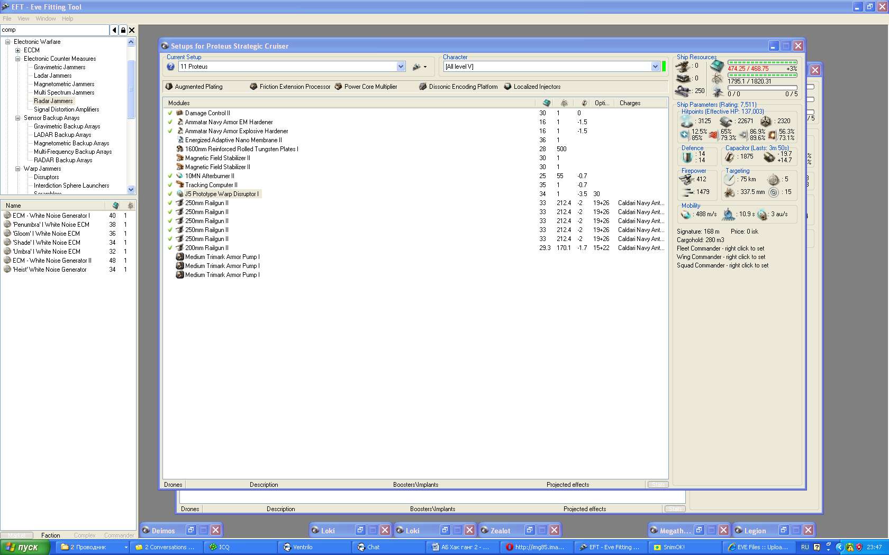Screen dimensions: 889x555
Task: Click the first Medium Trimark Armor Pump icon
Action: click(179, 257)
